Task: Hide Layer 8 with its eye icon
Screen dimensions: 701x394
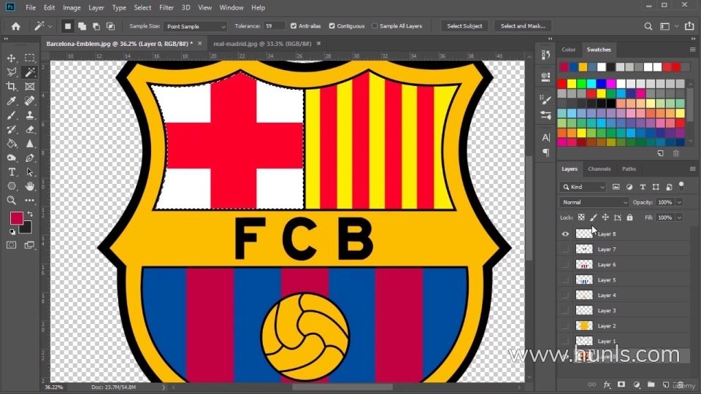Action: [565, 233]
